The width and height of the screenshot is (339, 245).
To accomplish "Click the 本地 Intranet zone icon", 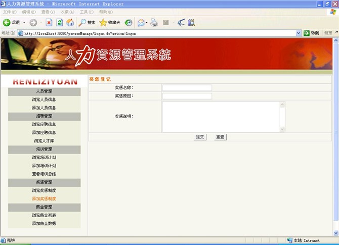I will pos(290,240).
